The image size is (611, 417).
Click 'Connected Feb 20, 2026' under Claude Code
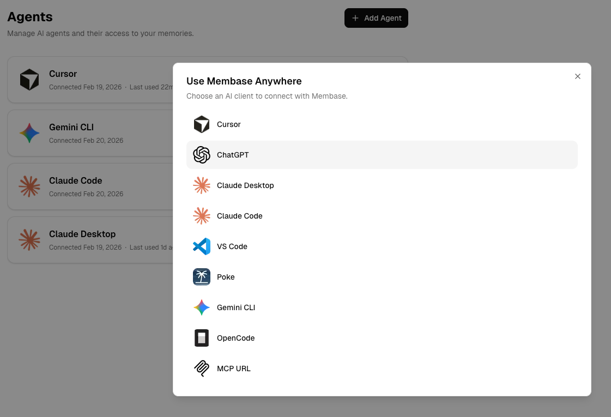click(86, 194)
